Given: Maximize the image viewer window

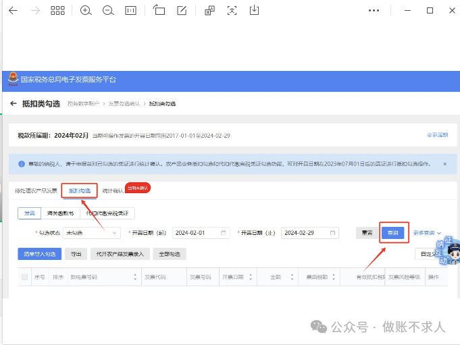Looking at the screenshot, I should tap(430, 11).
